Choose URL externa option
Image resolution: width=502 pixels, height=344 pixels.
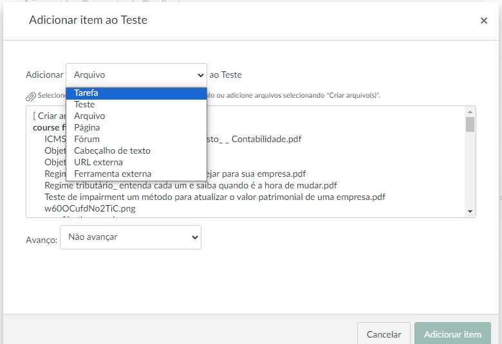[x=98, y=162]
